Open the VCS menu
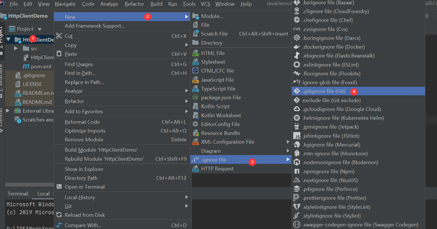 tap(205, 4)
